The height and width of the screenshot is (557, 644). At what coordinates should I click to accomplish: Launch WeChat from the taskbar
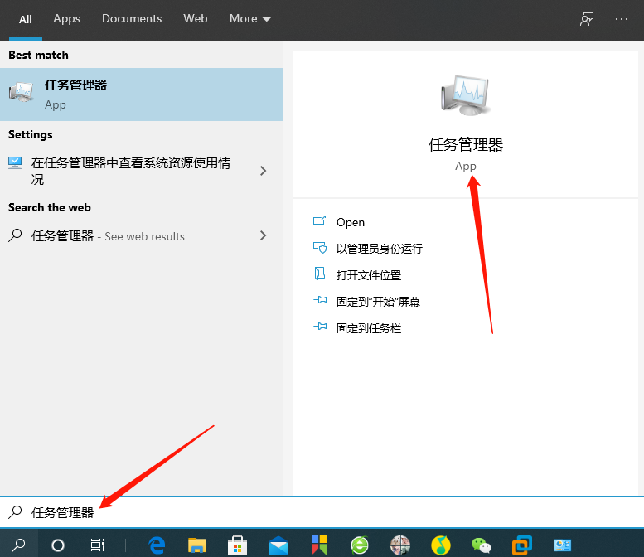click(x=481, y=545)
